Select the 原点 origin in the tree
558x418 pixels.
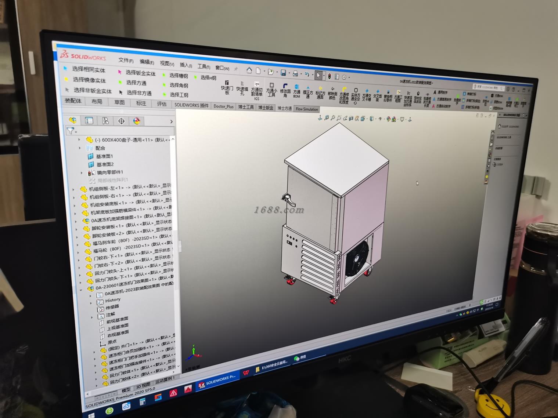(x=108, y=343)
